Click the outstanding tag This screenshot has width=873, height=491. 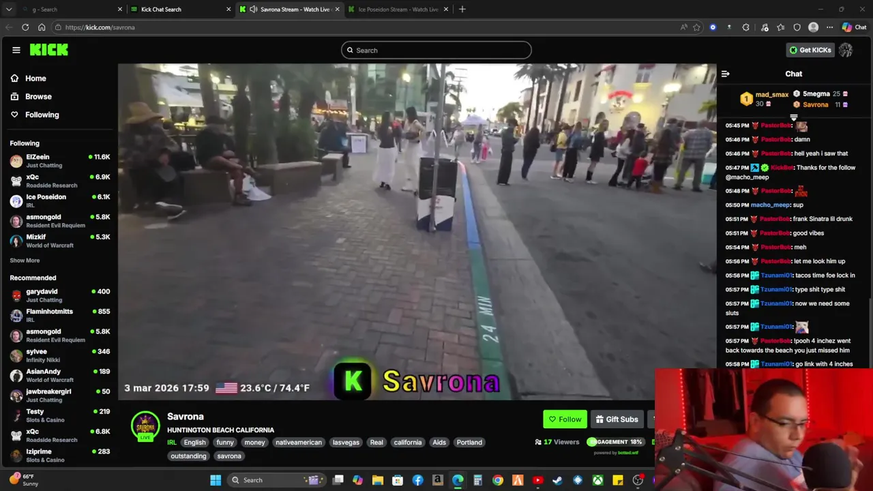(188, 456)
